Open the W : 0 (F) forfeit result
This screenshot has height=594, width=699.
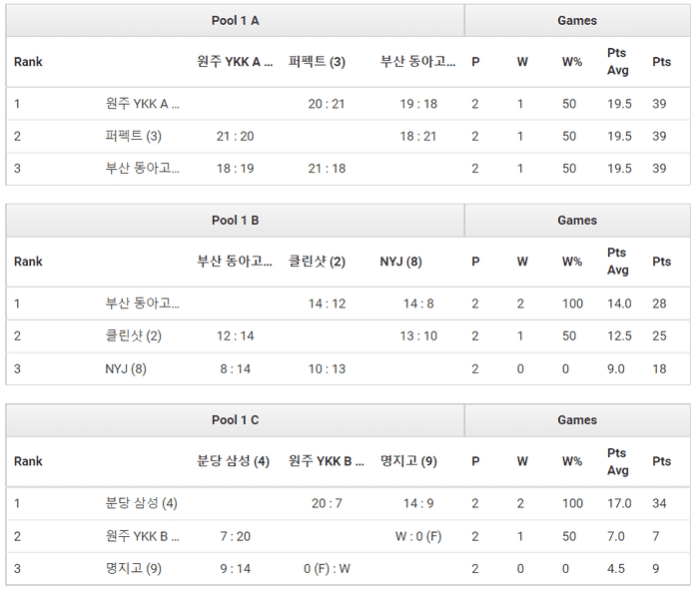418,536
